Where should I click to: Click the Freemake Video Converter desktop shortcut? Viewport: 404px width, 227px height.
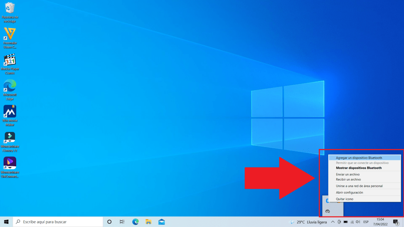coord(10,34)
